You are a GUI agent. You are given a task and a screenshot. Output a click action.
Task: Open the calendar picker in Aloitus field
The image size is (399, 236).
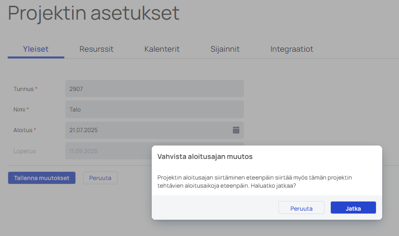point(236,130)
